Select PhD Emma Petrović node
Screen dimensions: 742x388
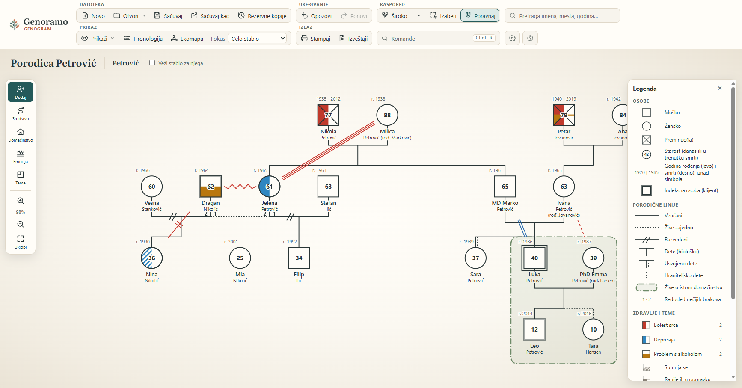click(594, 258)
